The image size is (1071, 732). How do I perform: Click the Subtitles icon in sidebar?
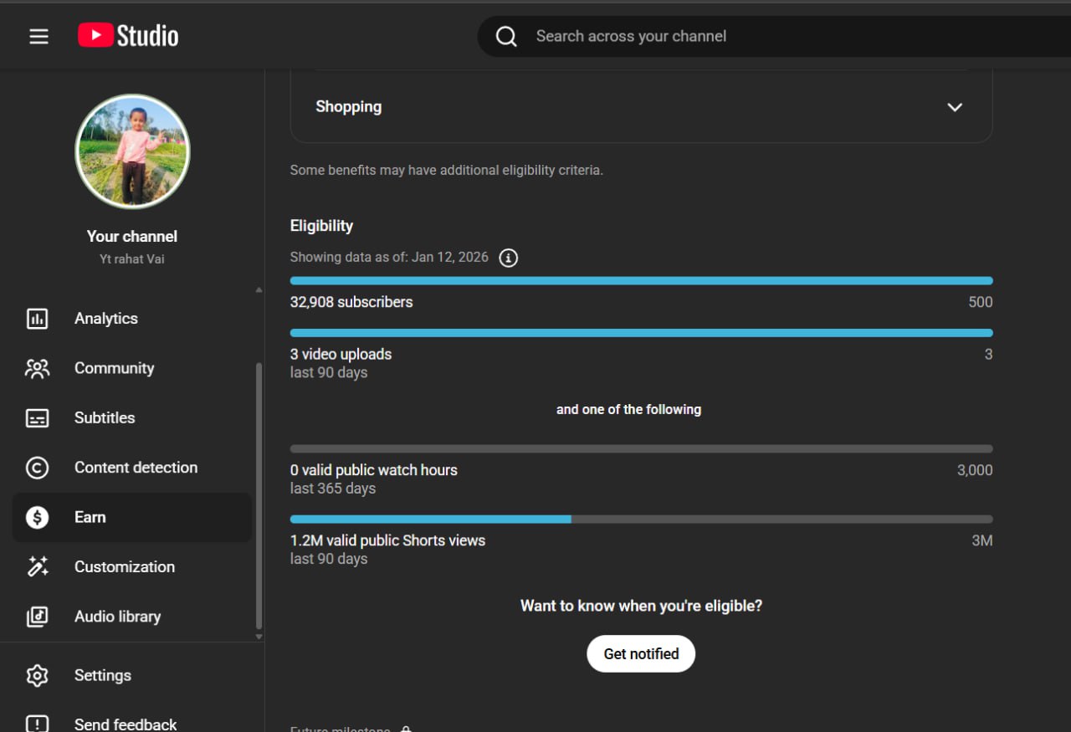click(x=37, y=418)
